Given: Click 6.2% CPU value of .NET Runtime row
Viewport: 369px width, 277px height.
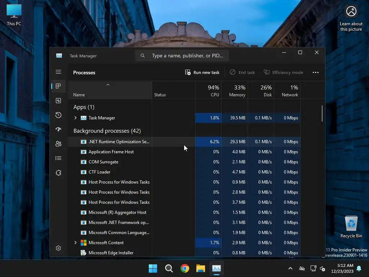Looking at the screenshot, I should (x=208, y=141).
